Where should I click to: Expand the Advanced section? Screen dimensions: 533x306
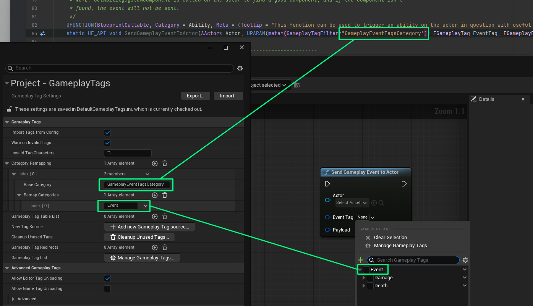13,299
